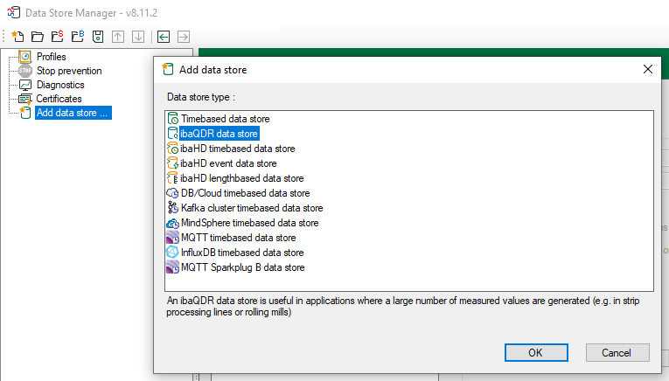669x381 pixels.
Task: Click the Add data store tree icon
Action: [25, 113]
